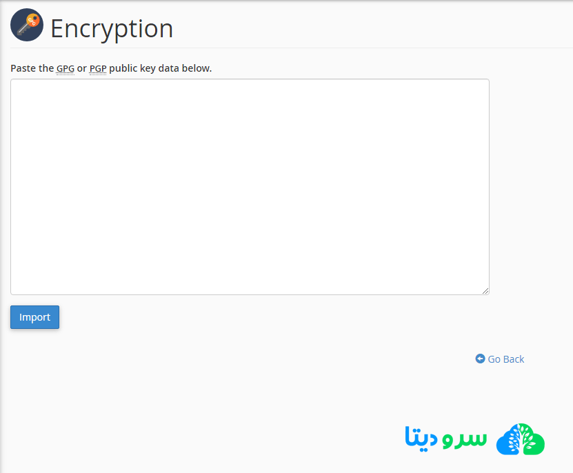The width and height of the screenshot is (573, 473).
Task: Return to the previous page via Go Back
Action: (x=505, y=359)
